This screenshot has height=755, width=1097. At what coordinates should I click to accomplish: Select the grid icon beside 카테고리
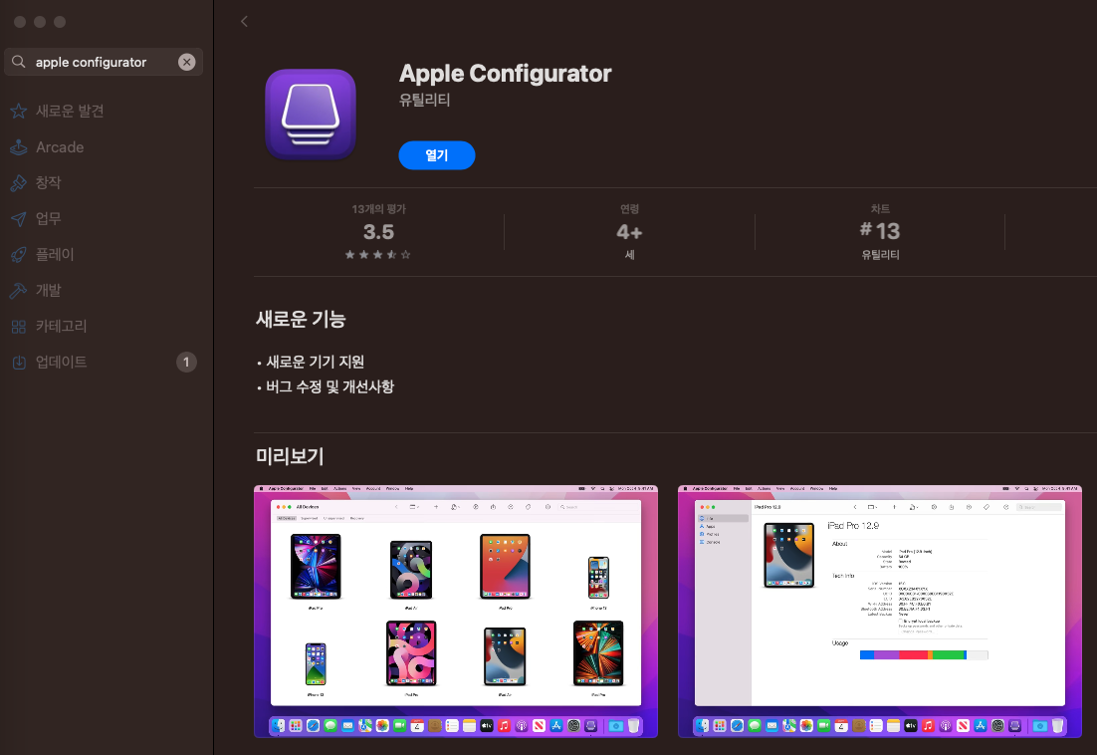click(x=19, y=326)
